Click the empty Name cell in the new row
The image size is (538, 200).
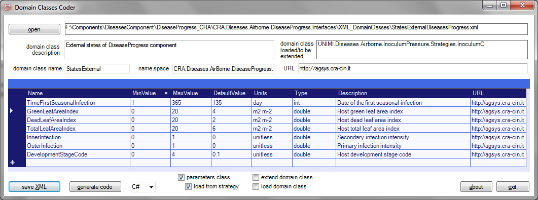click(78, 163)
